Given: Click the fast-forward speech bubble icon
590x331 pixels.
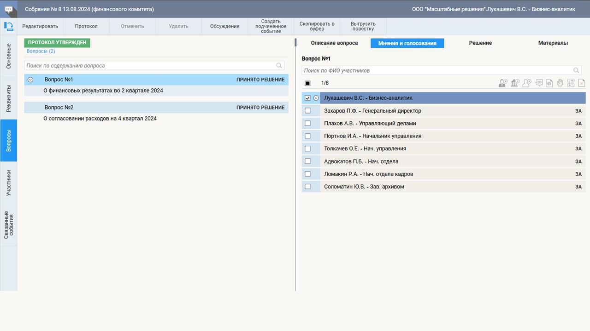Looking at the screenshot, I should tap(539, 83).
